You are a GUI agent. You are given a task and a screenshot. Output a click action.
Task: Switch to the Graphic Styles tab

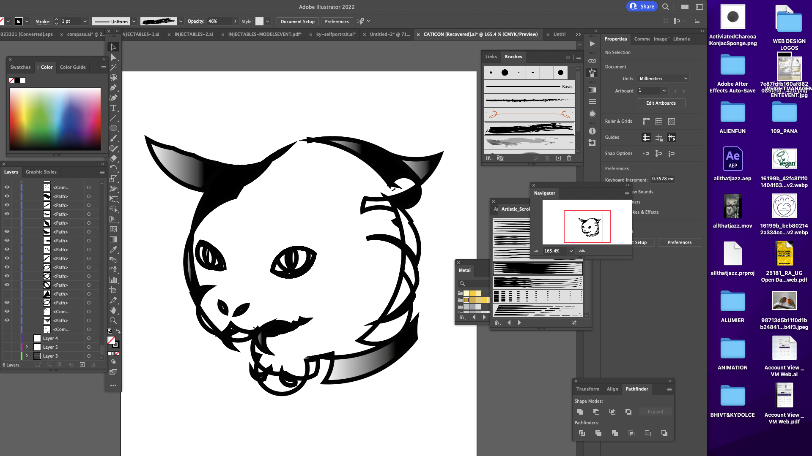(41, 172)
